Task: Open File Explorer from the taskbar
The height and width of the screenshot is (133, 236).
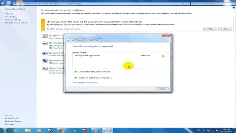Action: pyautogui.click(x=28, y=130)
